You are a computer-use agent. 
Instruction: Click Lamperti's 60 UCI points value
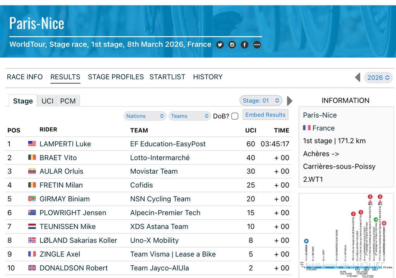[251, 144]
